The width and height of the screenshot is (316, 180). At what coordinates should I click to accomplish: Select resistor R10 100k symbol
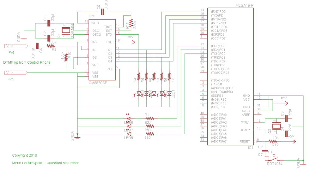66,57
